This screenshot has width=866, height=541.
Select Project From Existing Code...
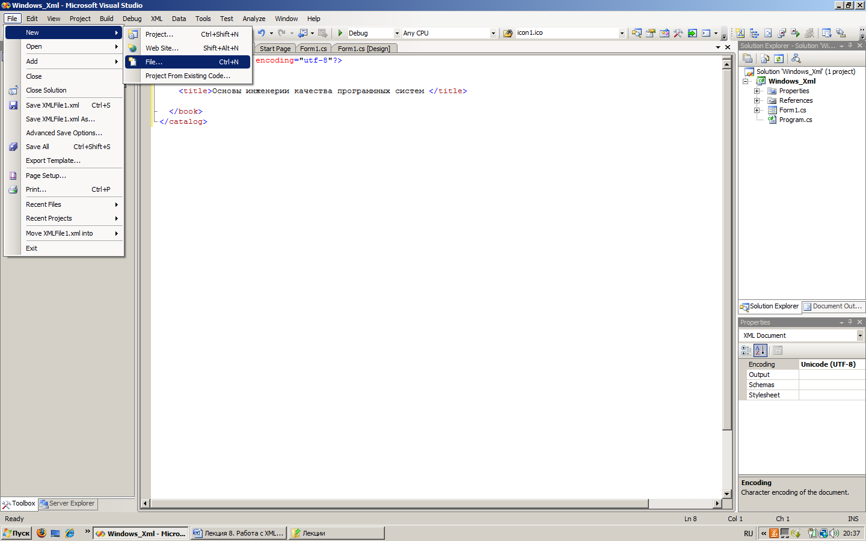pos(188,76)
